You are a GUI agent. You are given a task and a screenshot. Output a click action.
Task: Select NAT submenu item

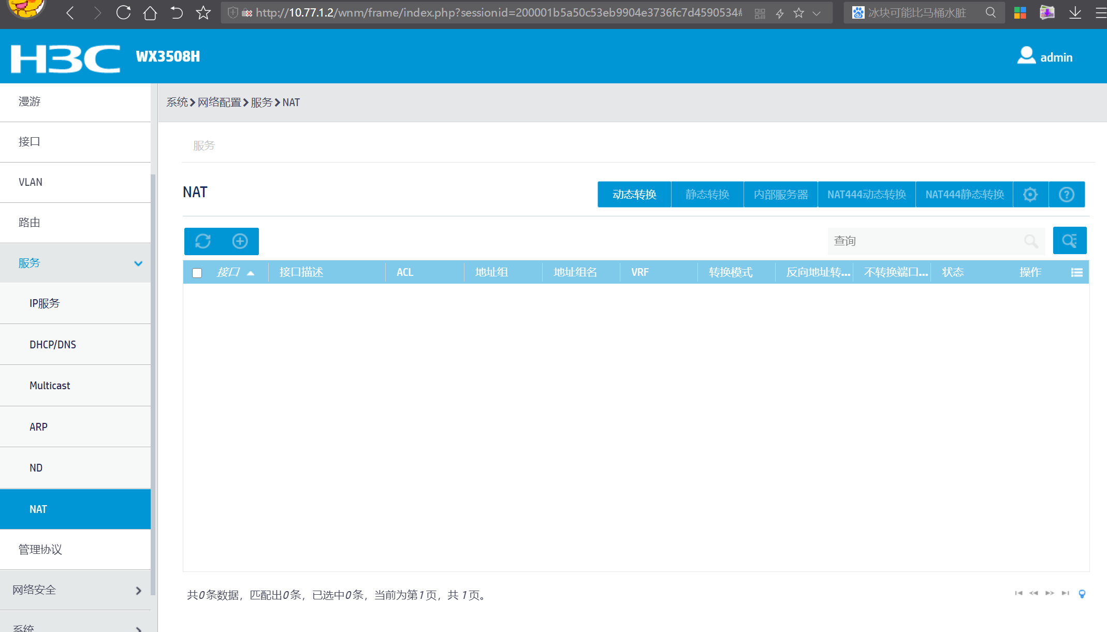coord(75,509)
